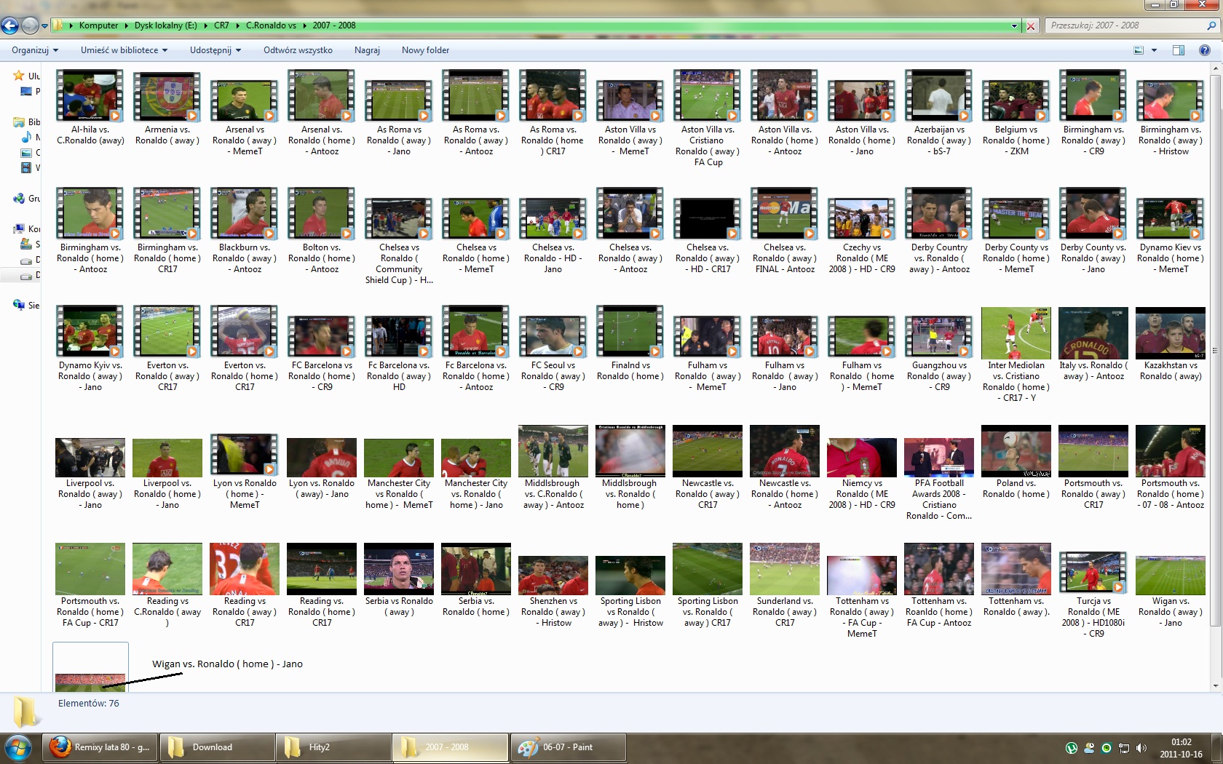Click Nagraj in the toolbar
This screenshot has width=1223, height=764.
click(x=367, y=50)
